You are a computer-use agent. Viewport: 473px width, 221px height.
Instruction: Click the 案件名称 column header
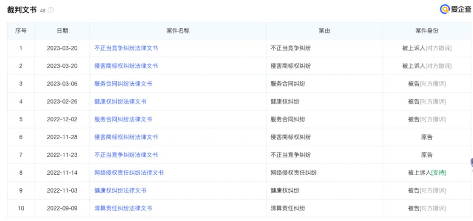point(178,31)
